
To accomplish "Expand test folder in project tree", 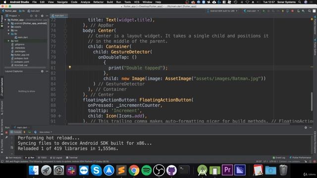I will (x=9, y=41).
